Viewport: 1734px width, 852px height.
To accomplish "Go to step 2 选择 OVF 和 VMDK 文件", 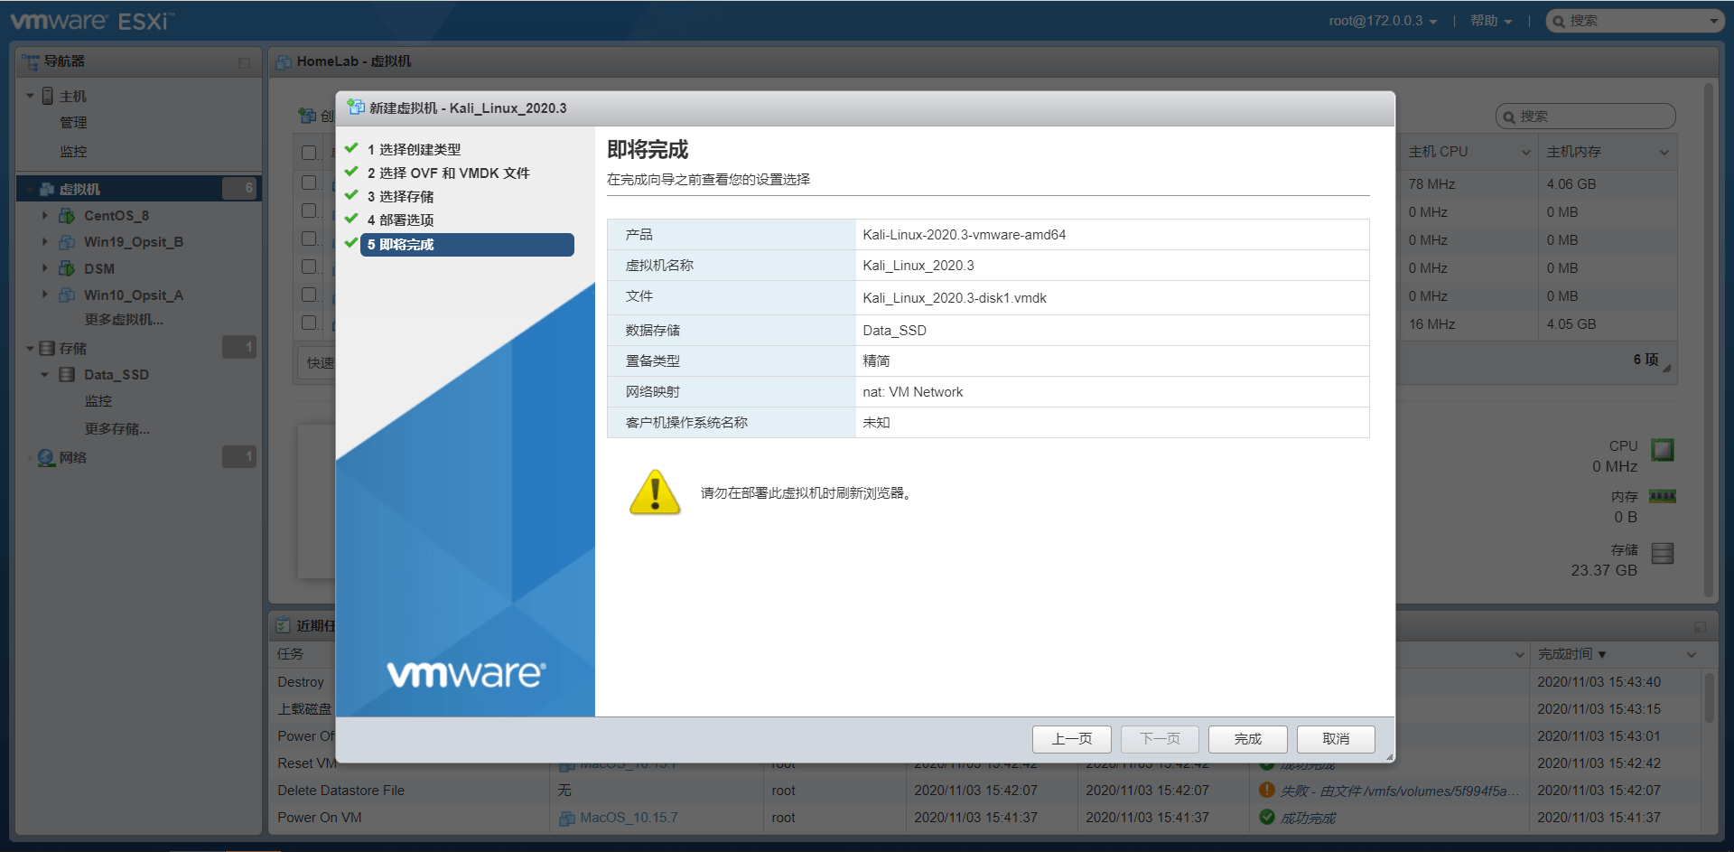I will tap(448, 173).
